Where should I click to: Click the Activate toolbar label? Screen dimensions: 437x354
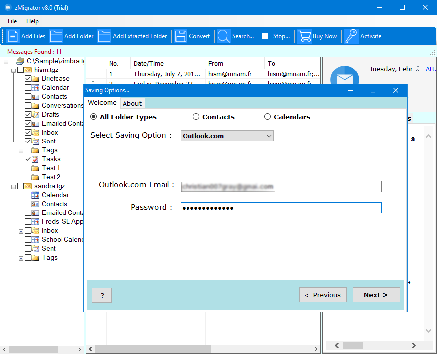[371, 36]
